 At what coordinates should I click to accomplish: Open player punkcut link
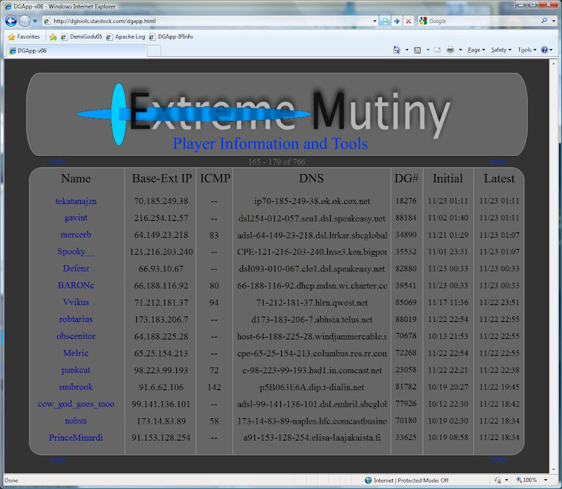coord(76,370)
